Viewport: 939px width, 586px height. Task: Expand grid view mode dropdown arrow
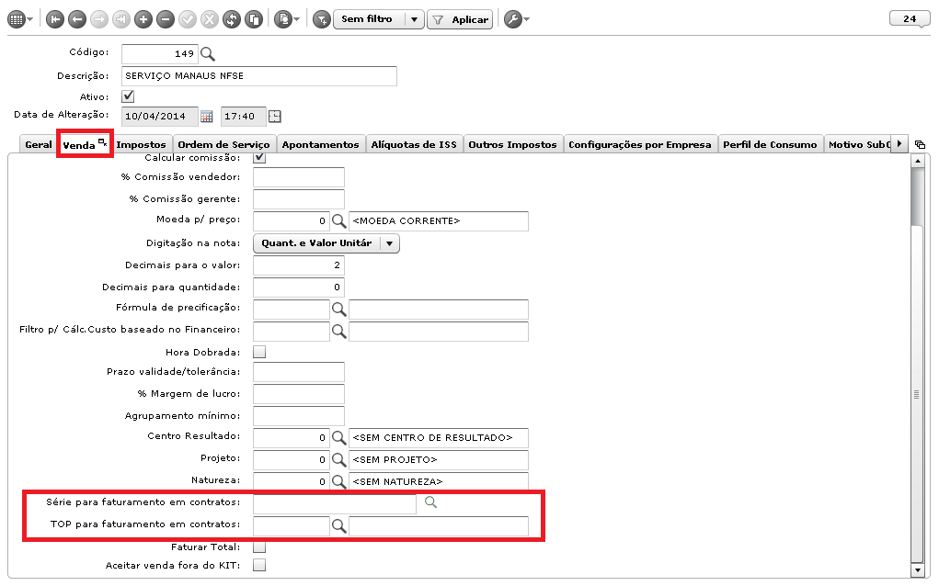pos(30,19)
